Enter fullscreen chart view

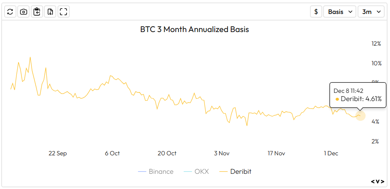pyautogui.click(x=63, y=12)
